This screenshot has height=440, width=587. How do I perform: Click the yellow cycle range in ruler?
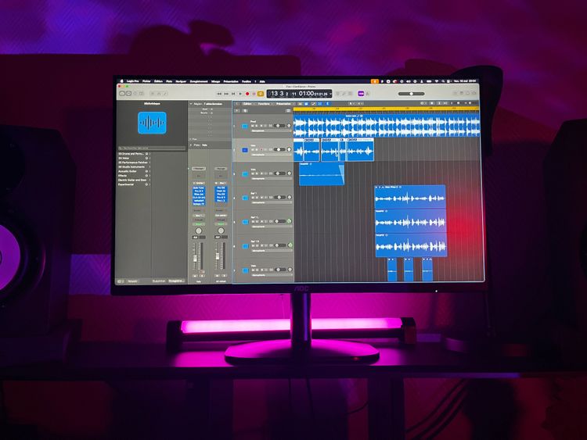(x=387, y=109)
